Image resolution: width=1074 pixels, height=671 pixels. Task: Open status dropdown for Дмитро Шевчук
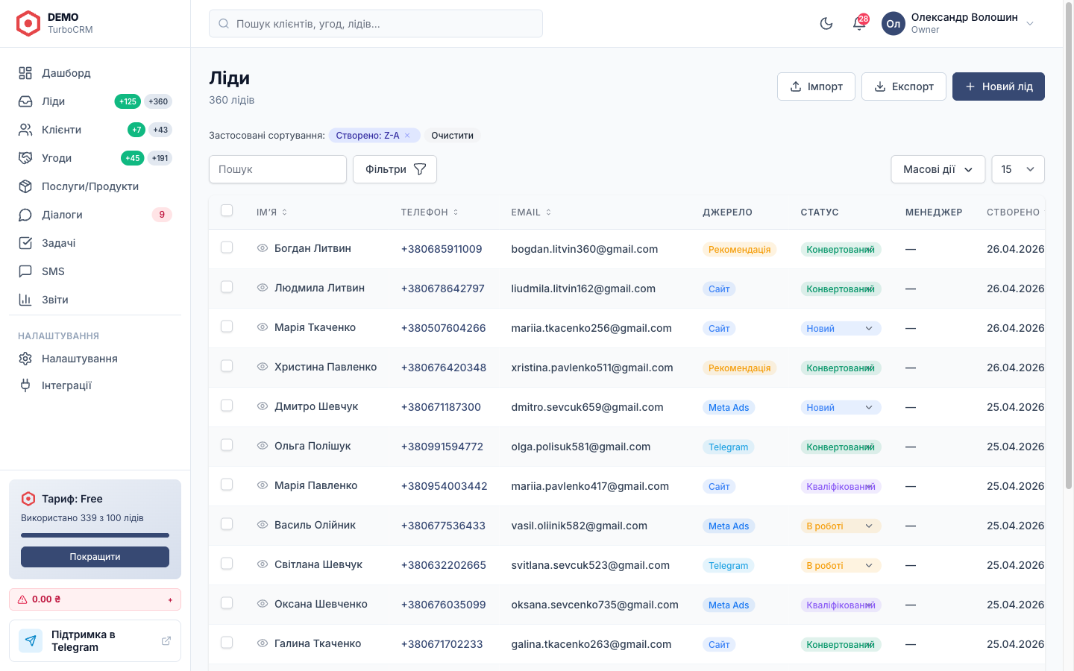841,408
